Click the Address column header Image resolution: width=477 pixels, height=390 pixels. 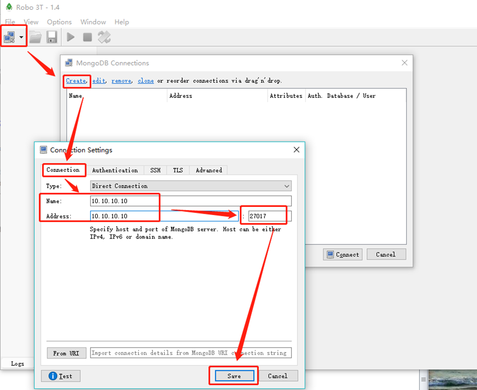click(x=217, y=96)
